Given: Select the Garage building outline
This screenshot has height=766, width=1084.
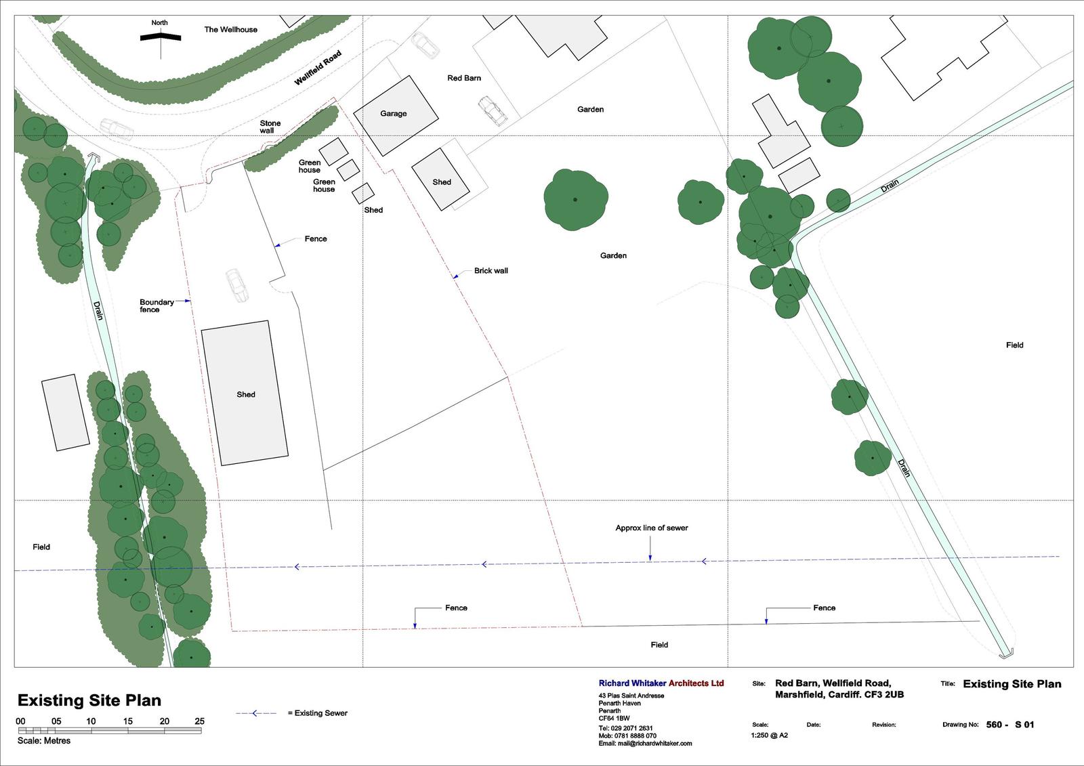Looking at the screenshot, I should (x=394, y=114).
